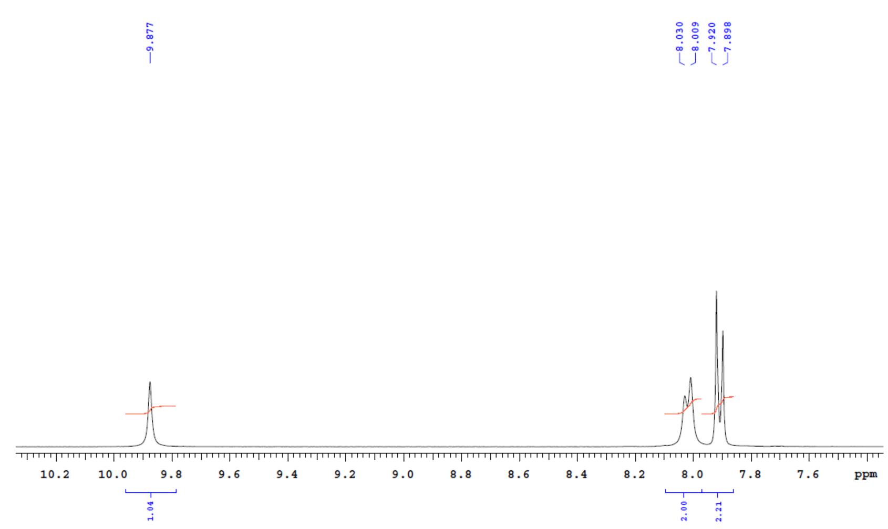Click the 7.8 axis tick label

coord(750,475)
